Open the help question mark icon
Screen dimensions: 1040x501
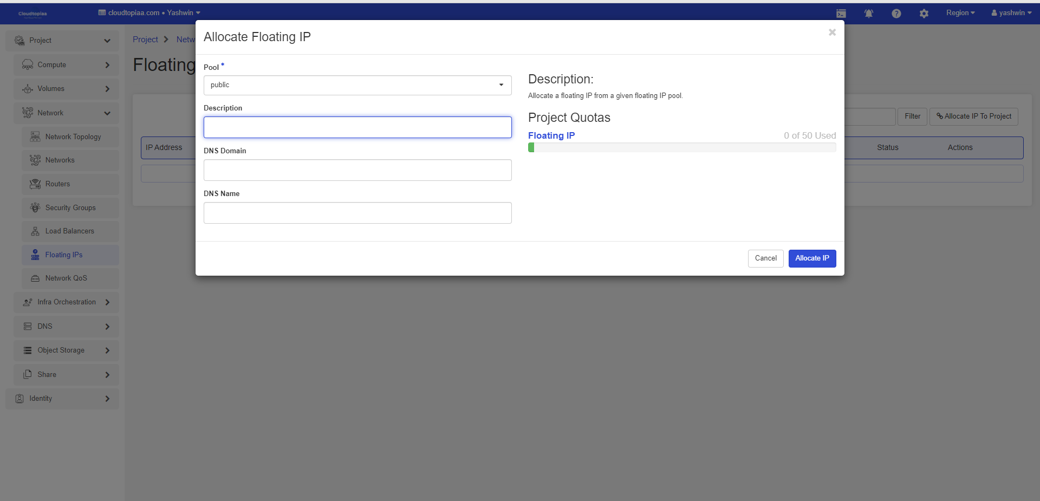point(896,14)
